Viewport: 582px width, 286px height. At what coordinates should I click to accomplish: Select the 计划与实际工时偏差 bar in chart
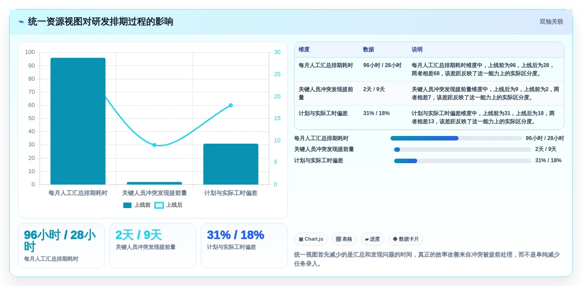[231, 164]
